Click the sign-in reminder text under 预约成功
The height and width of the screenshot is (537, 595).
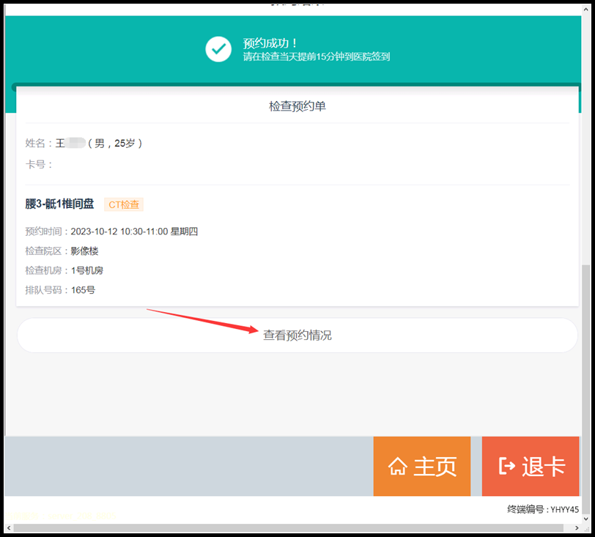[317, 56]
